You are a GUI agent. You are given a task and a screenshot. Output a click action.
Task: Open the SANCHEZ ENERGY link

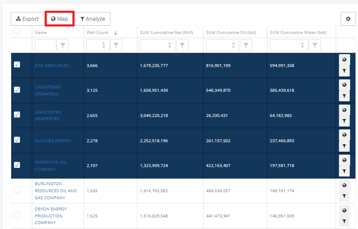53,141
